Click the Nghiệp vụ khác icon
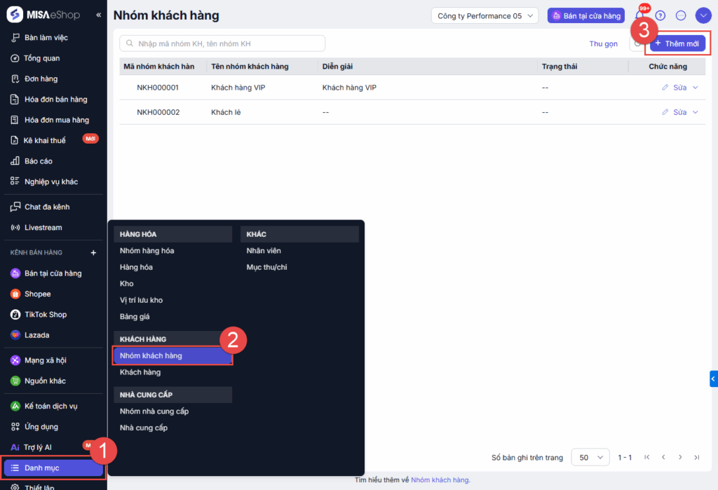The image size is (718, 490). click(x=15, y=182)
